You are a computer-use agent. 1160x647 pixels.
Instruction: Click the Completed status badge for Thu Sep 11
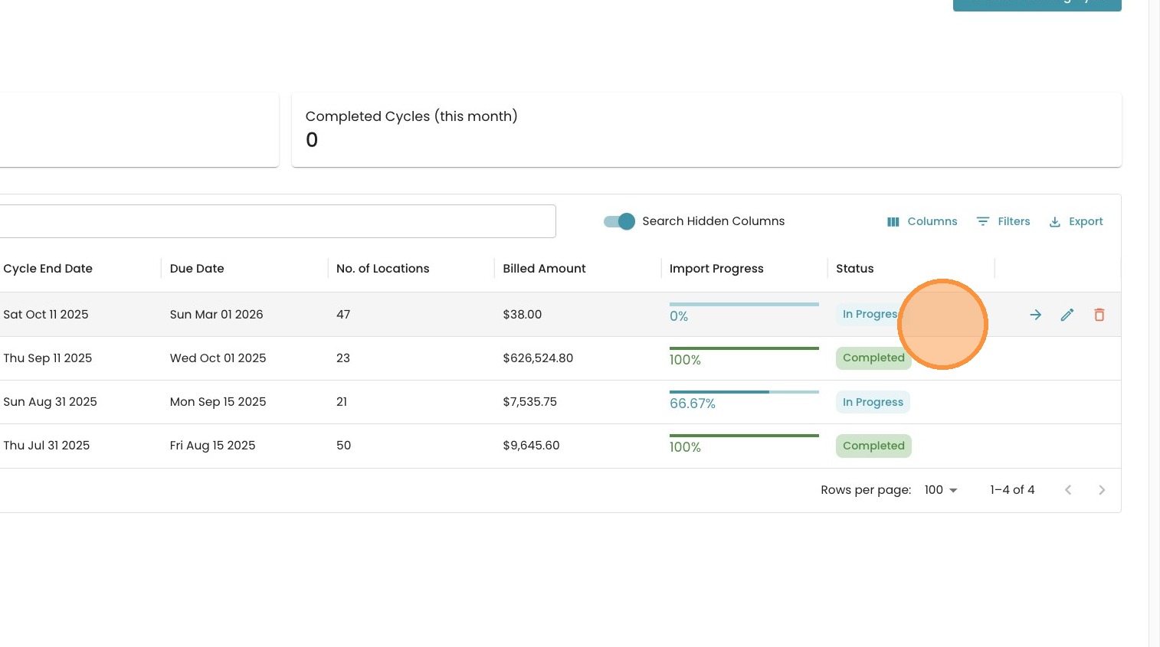click(x=873, y=358)
